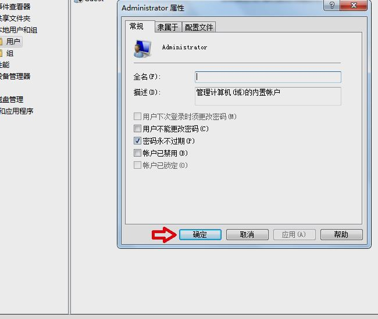Switch to the 隶属于 tab

pos(168,27)
